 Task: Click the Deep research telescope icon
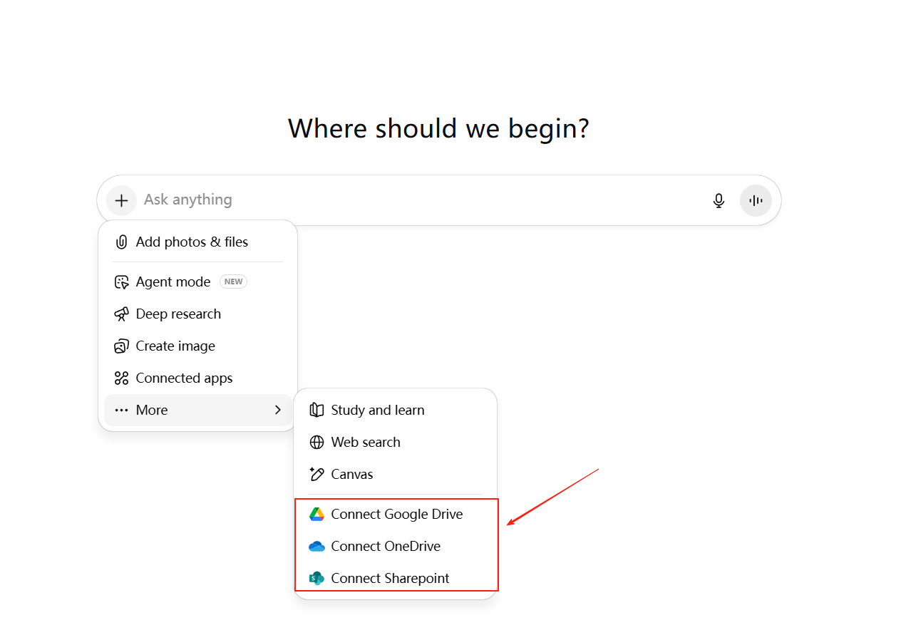pyautogui.click(x=121, y=314)
